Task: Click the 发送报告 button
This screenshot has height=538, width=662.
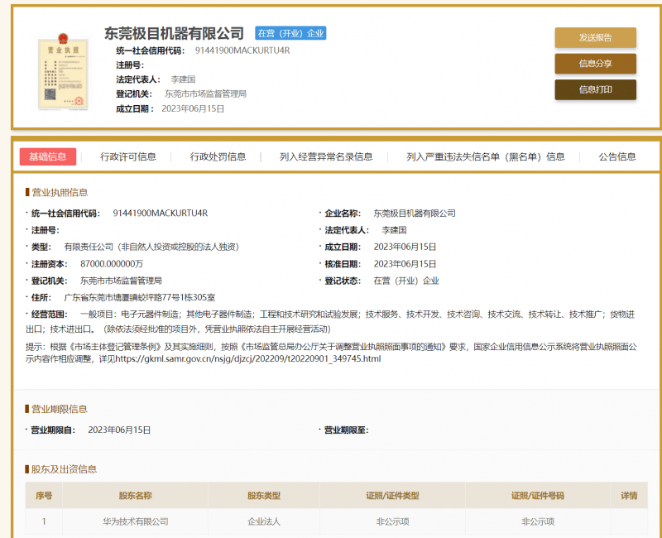Action: (x=595, y=37)
